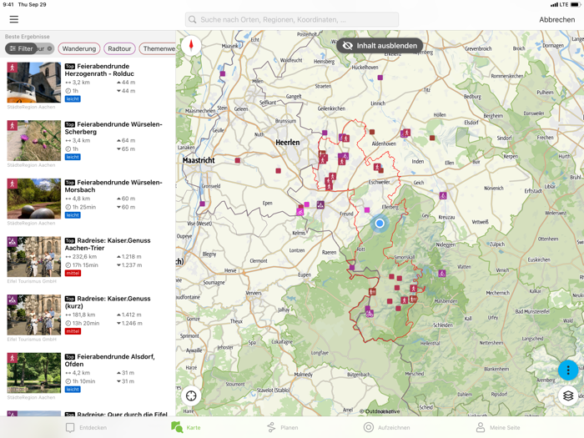Image resolution: width=584 pixels, height=438 pixels.
Task: Click the Heerlen city label on map
Action: 288,143
